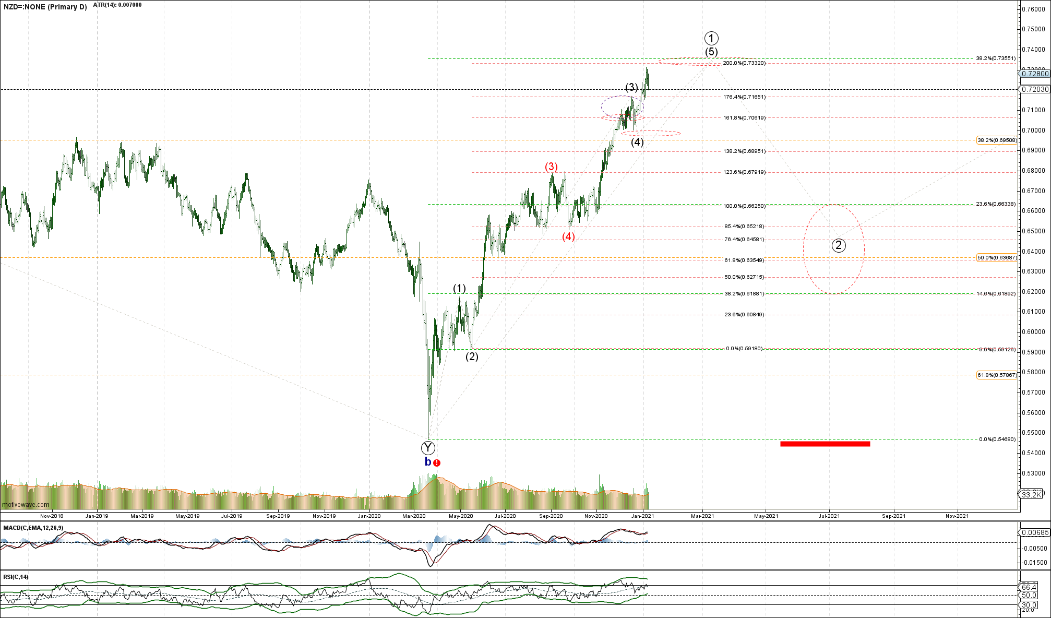Select the circled 1 primary wave label

(711, 38)
